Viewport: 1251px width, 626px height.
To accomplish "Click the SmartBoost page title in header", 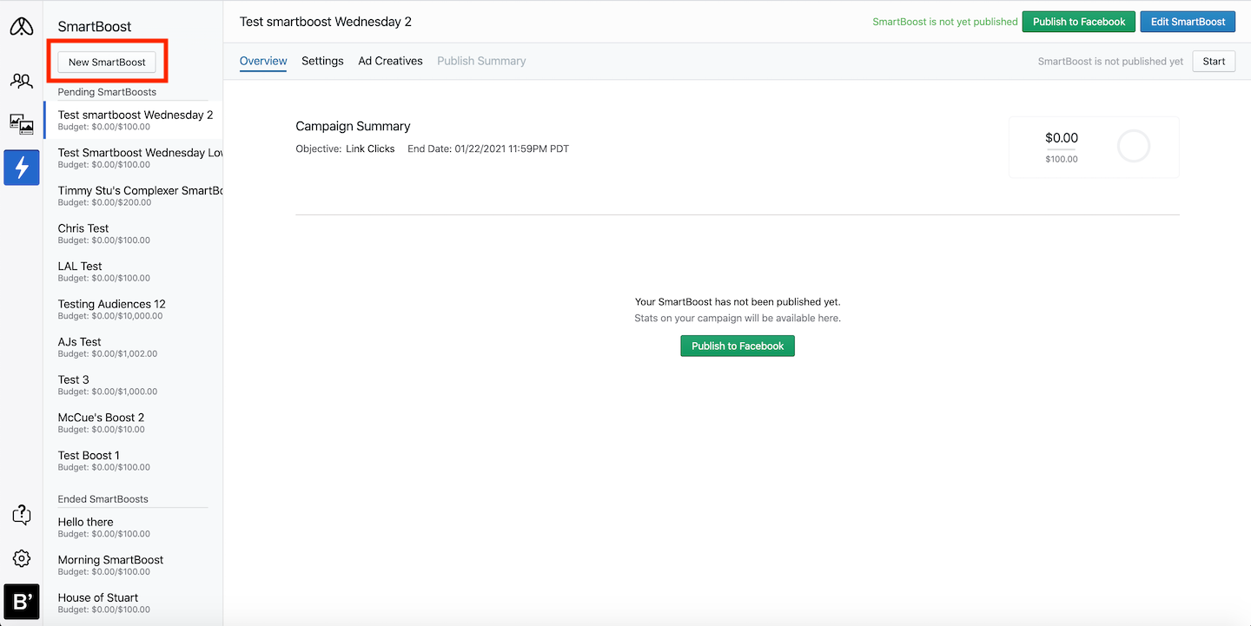I will (326, 22).
